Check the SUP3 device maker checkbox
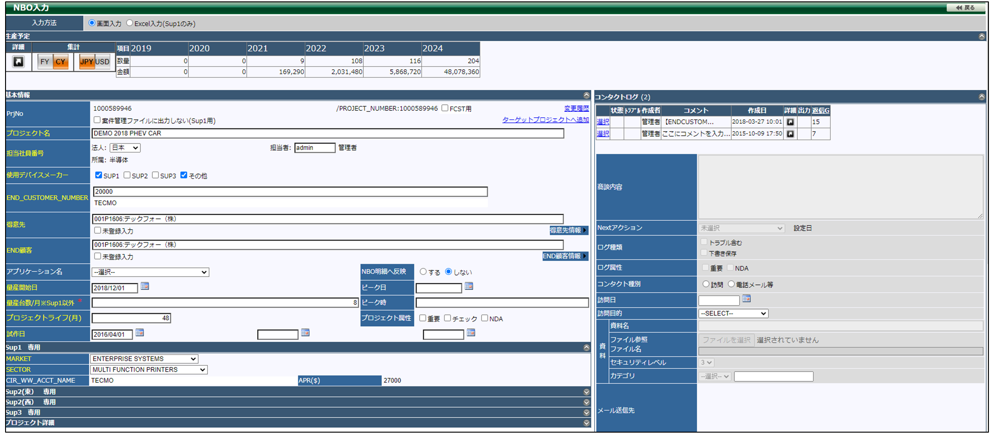This screenshot has width=994, height=434. coord(156,175)
